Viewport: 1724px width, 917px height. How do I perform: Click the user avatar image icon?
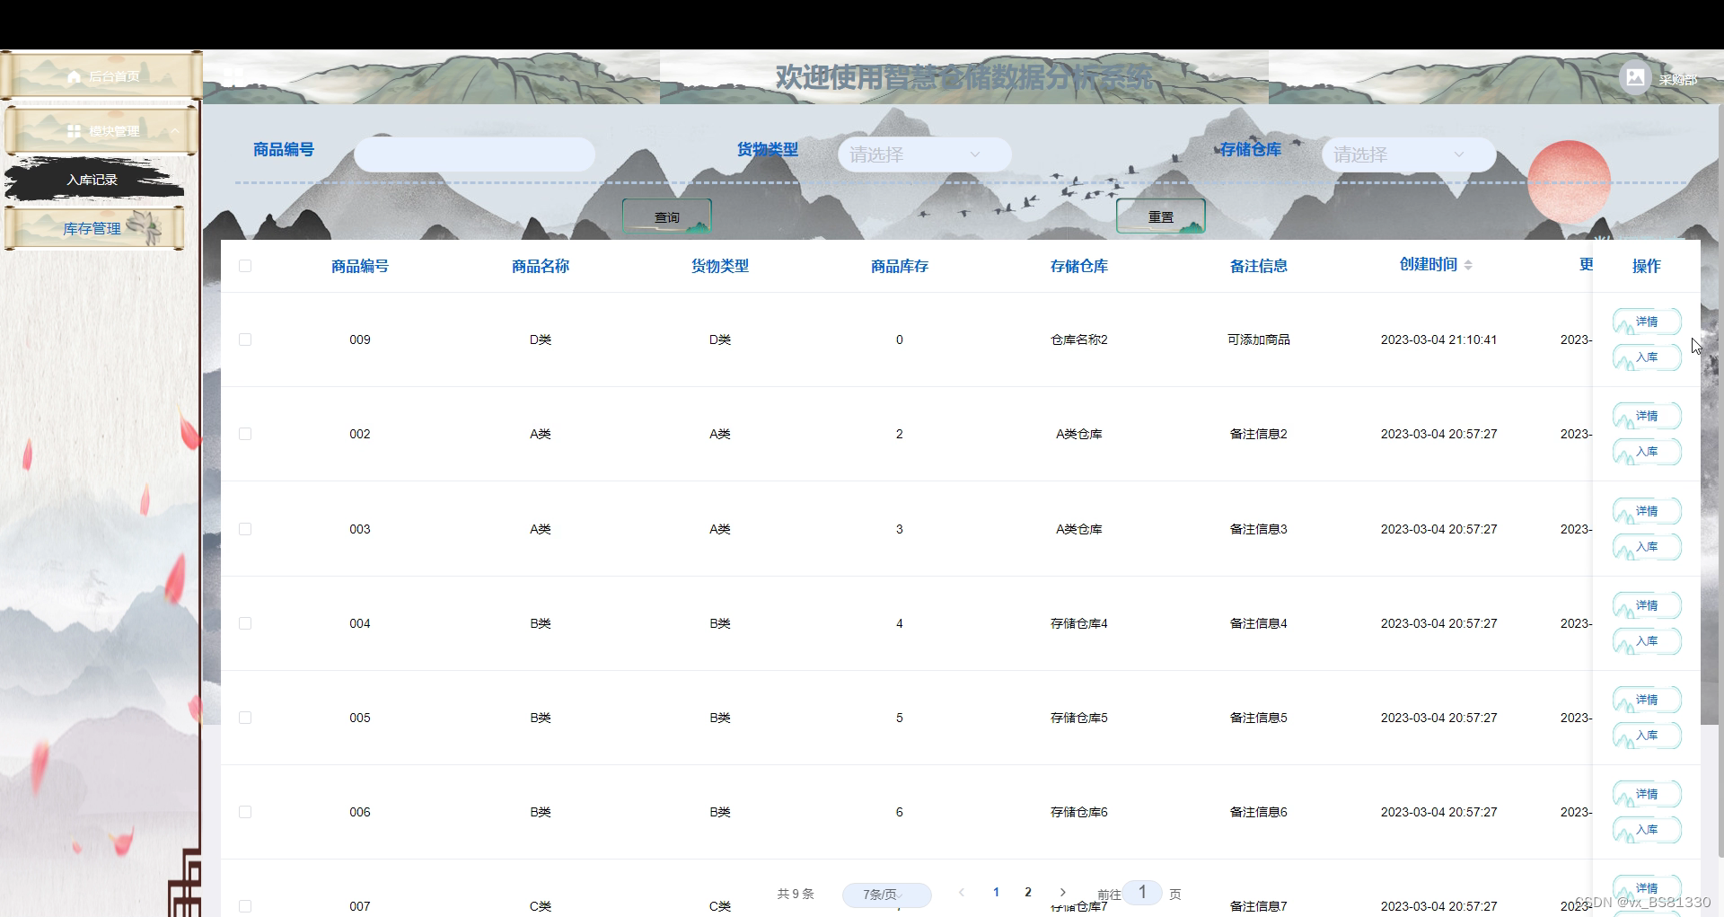pyautogui.click(x=1635, y=78)
